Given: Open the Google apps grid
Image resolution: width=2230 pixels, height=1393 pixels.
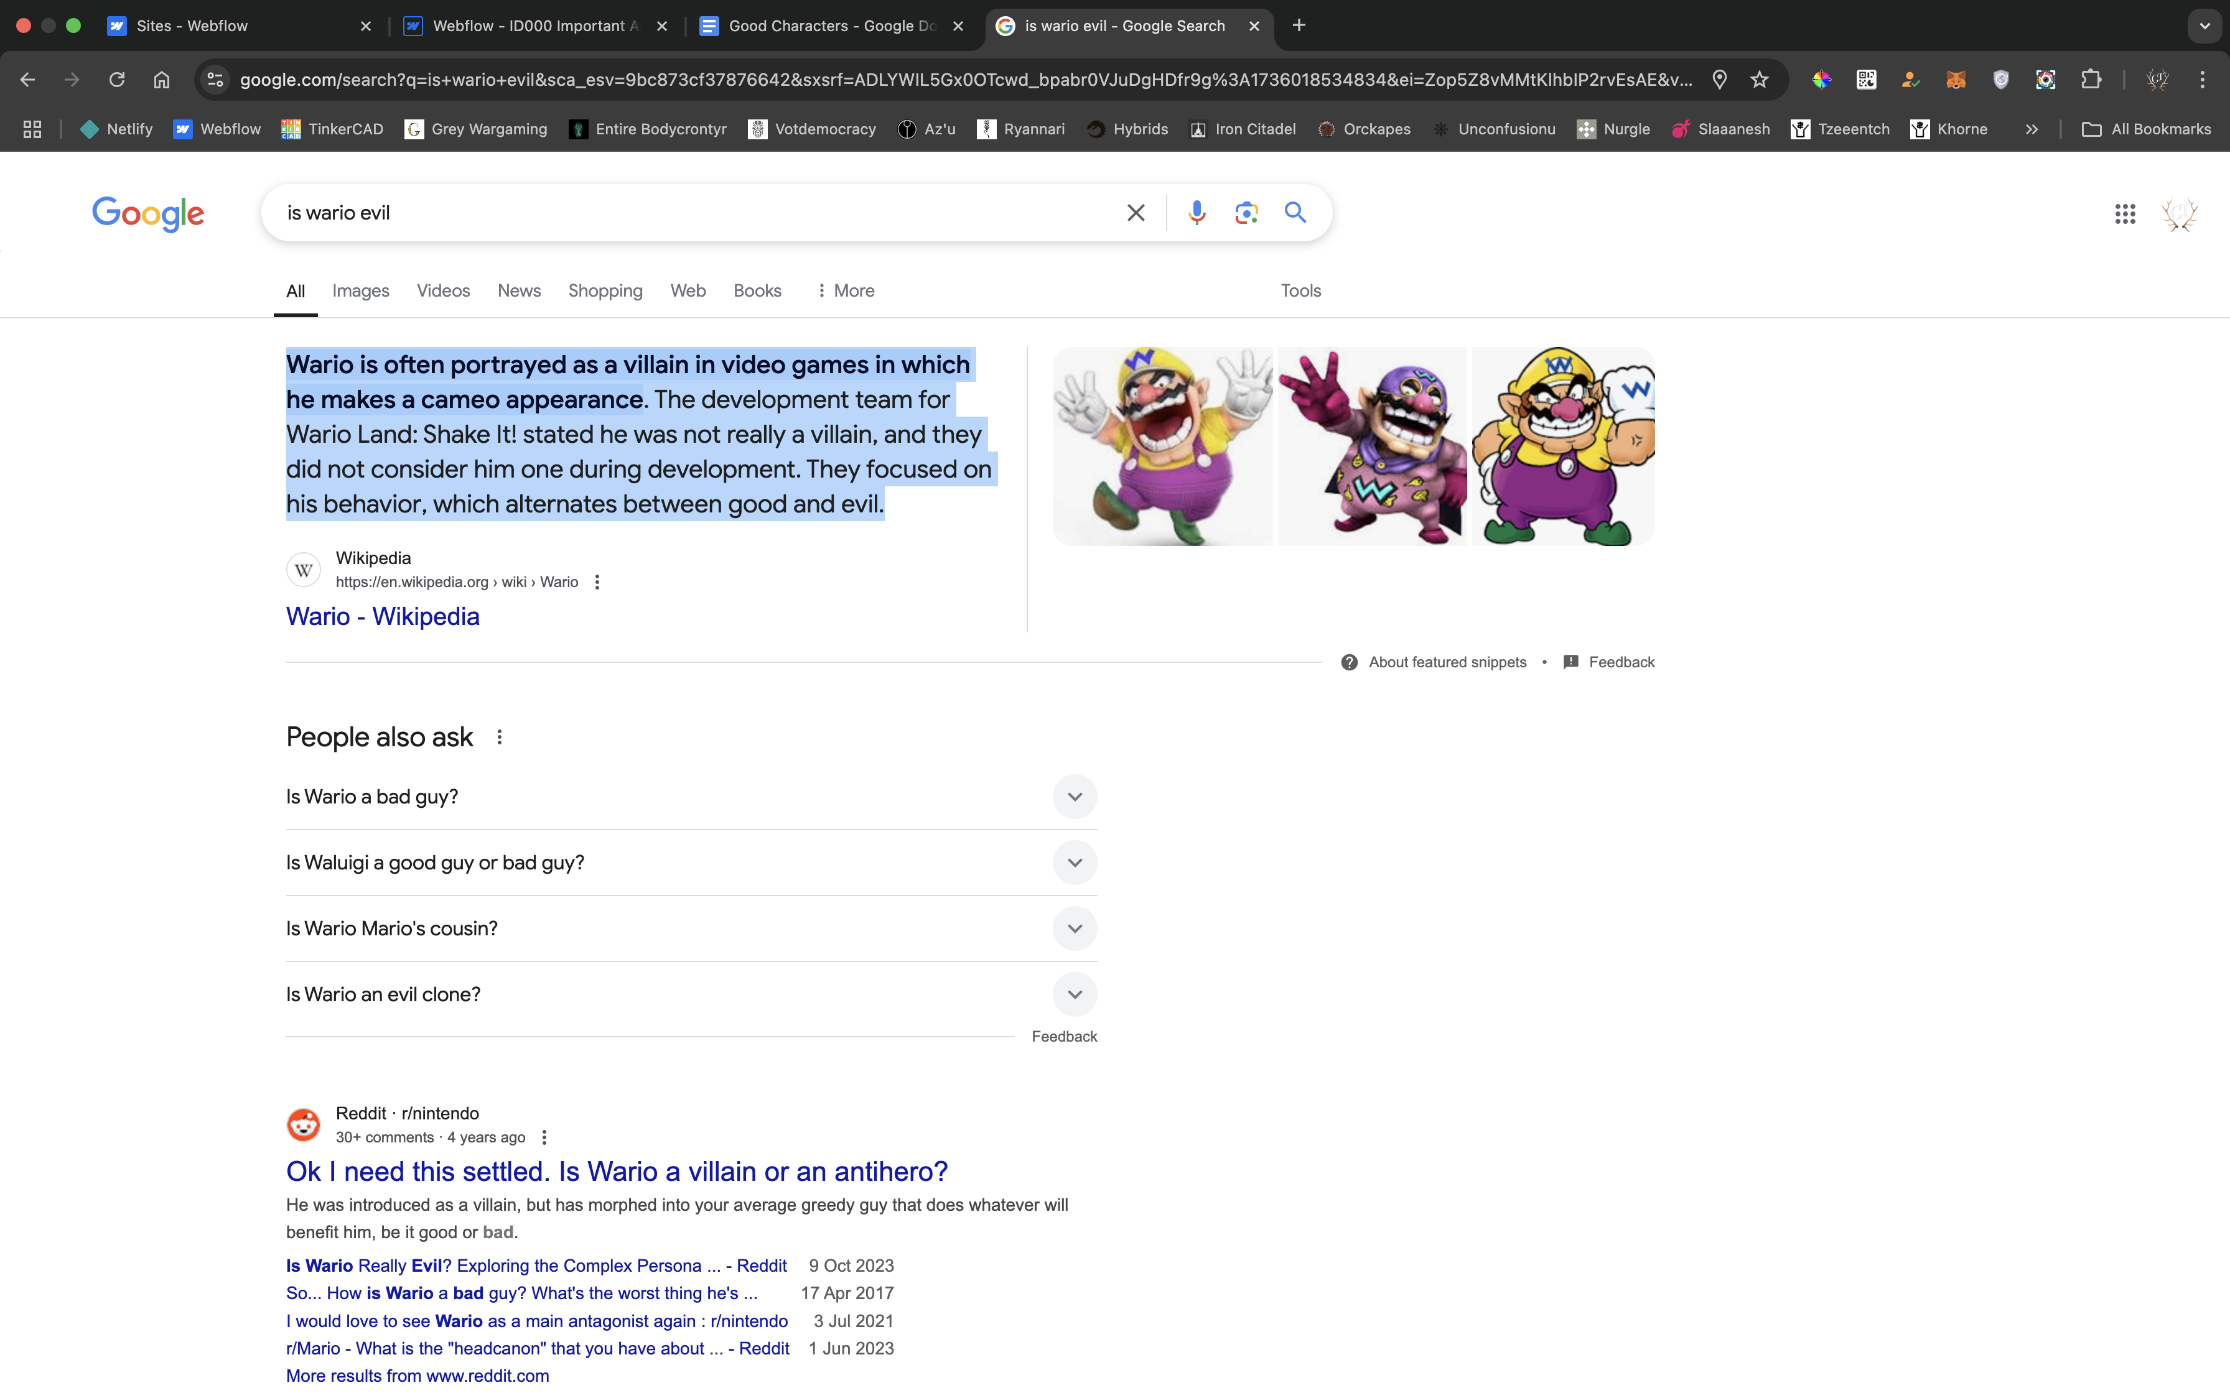Looking at the screenshot, I should click(x=2125, y=214).
